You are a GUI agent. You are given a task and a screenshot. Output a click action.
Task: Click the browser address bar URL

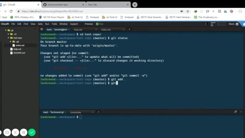tap(52, 11)
